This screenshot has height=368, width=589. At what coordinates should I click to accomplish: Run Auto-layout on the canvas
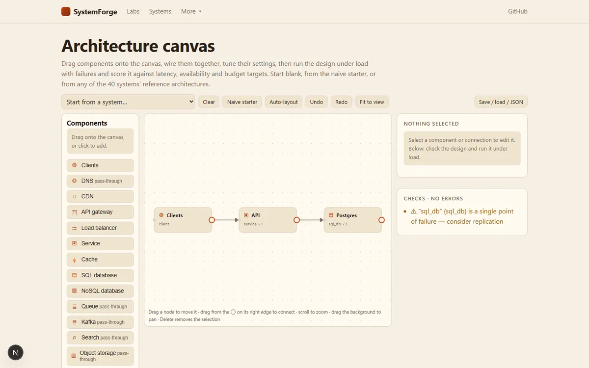click(284, 102)
